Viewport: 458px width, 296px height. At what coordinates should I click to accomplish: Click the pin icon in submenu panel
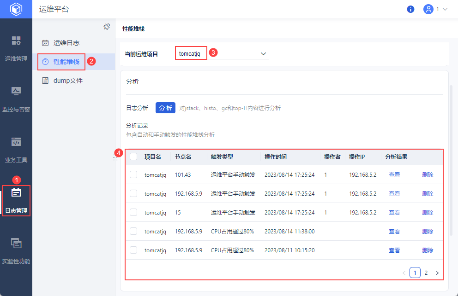point(107,27)
